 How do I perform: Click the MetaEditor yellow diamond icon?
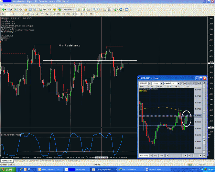pos(54,10)
